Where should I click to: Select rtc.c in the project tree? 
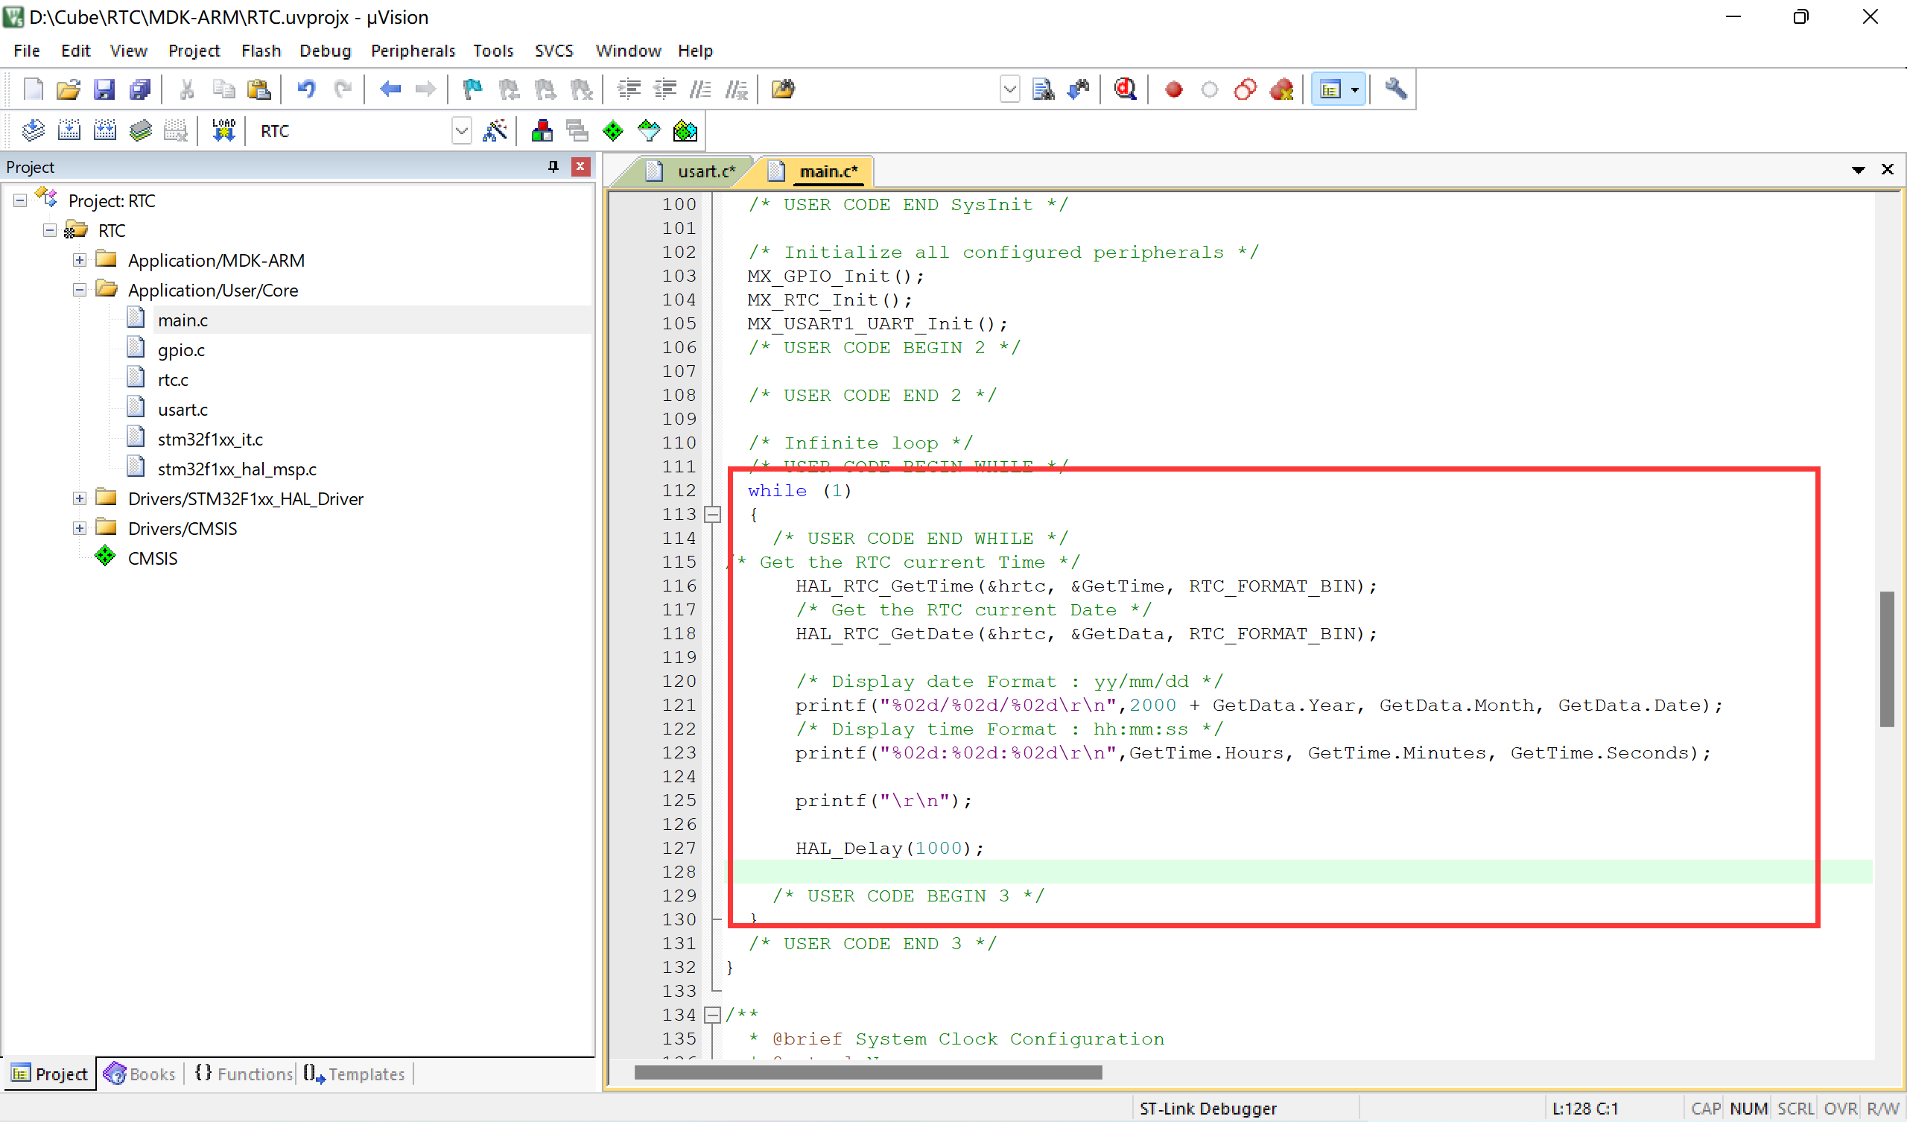173,379
